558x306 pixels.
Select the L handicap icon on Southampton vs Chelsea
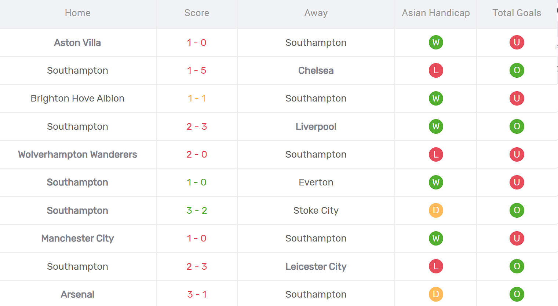[436, 70]
